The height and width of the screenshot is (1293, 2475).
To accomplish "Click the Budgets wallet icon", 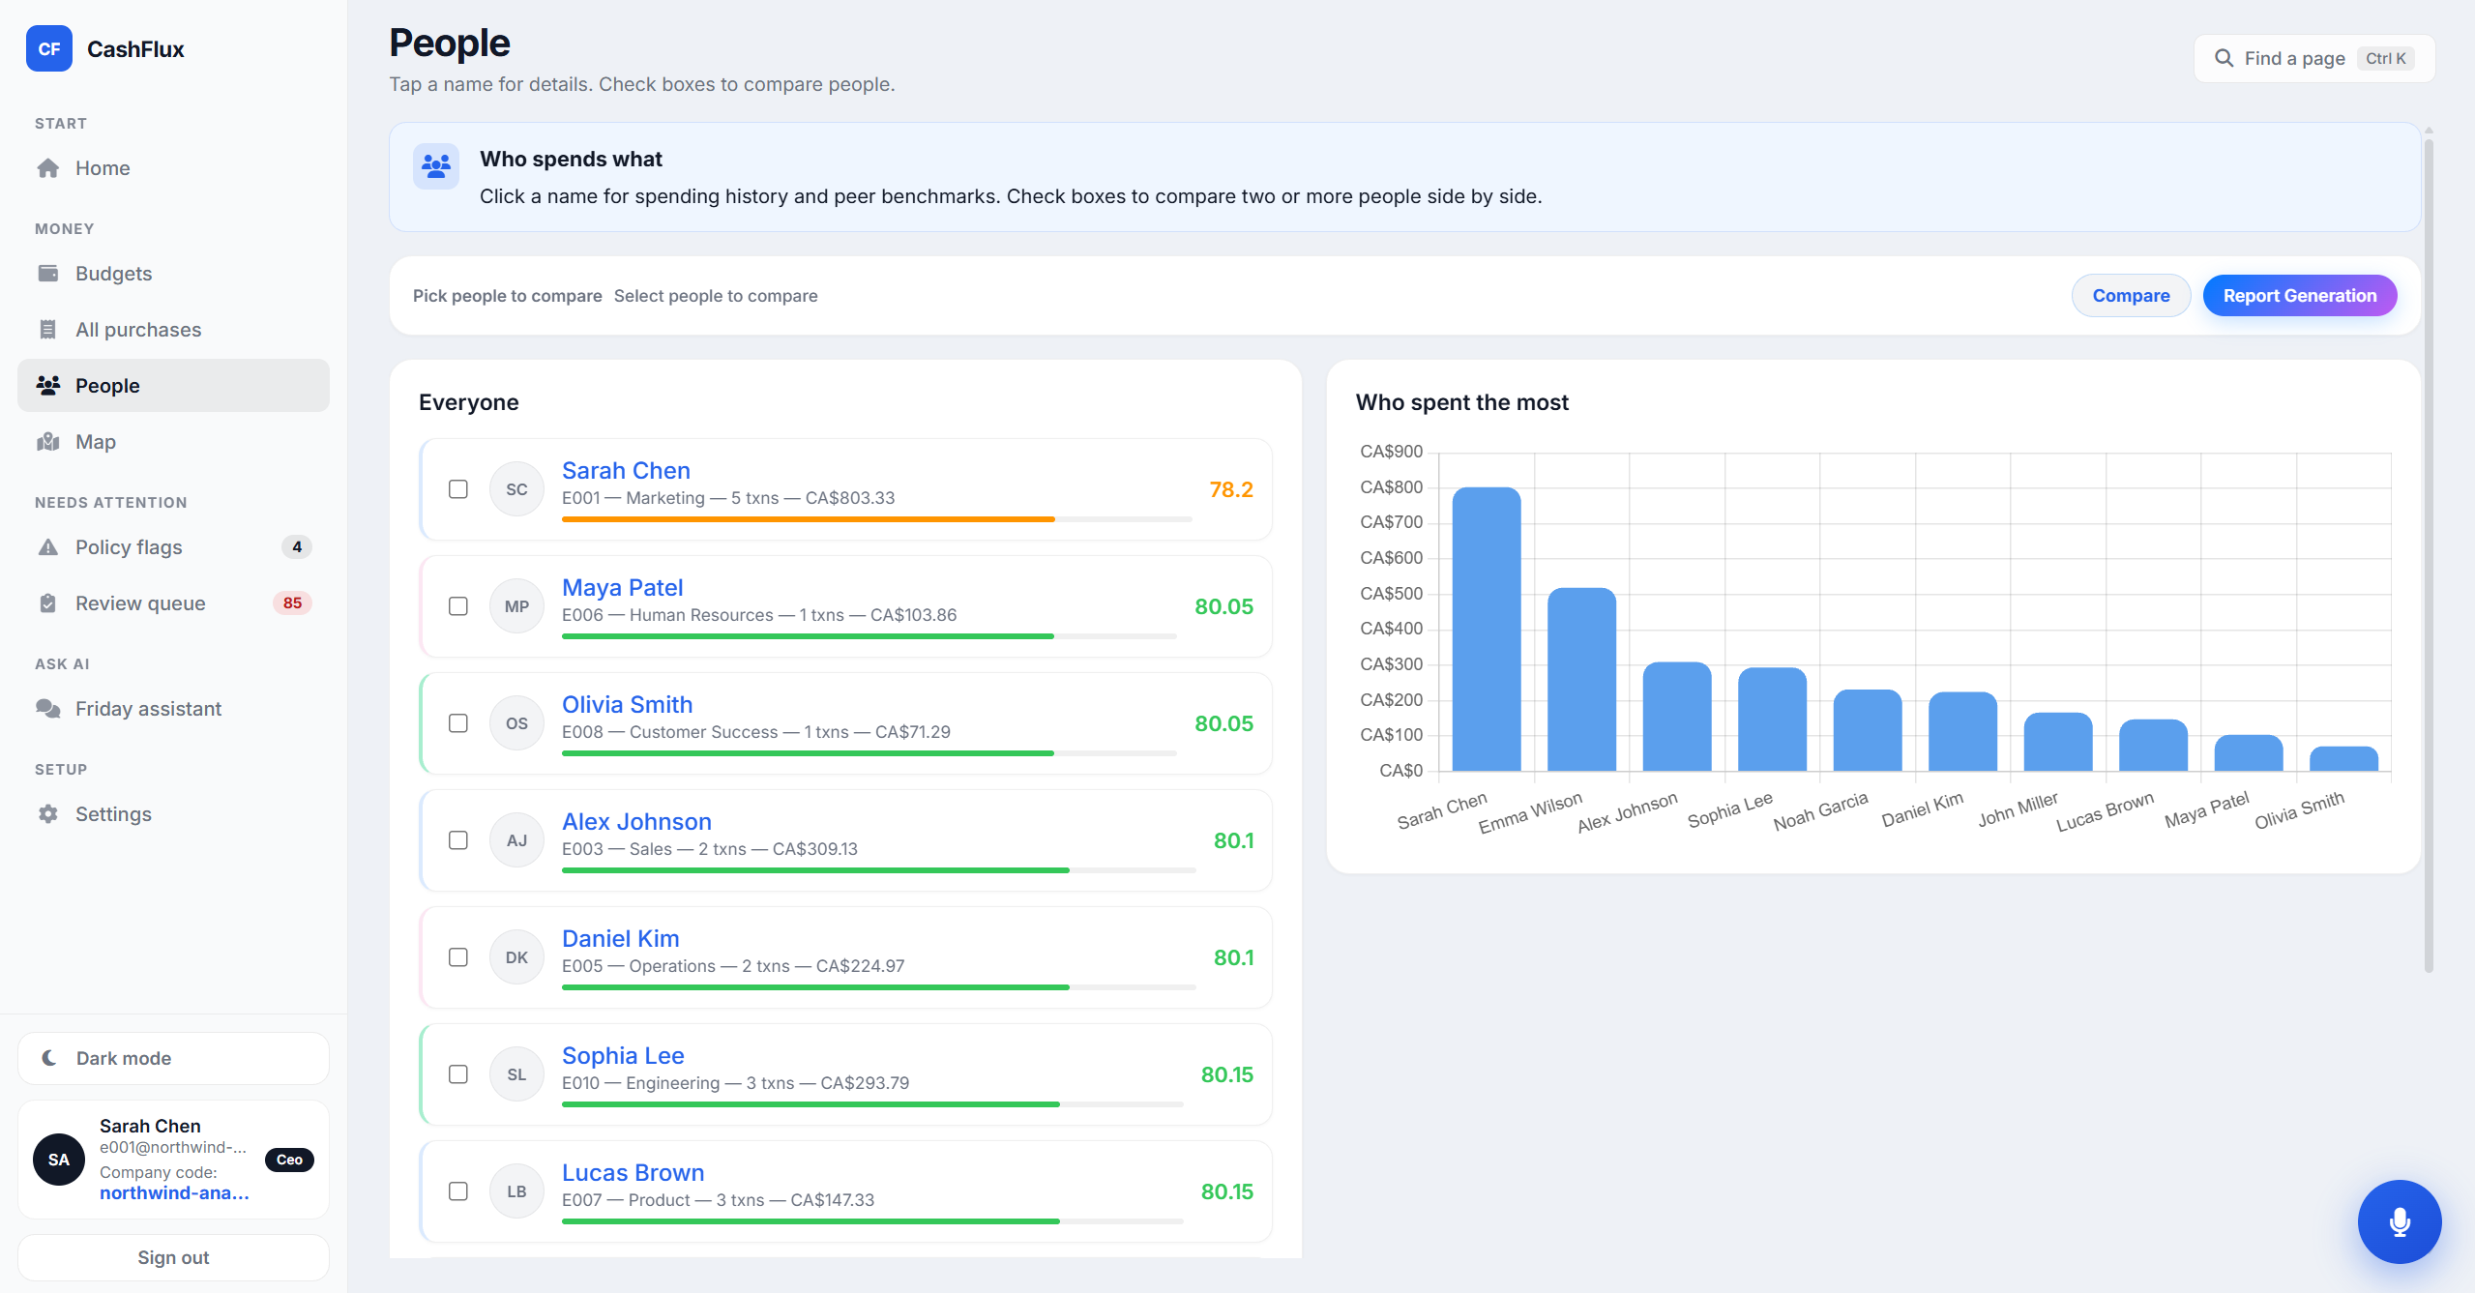I will (x=48, y=274).
